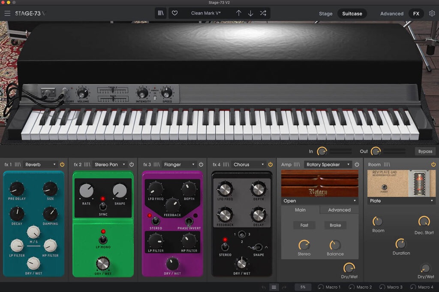Click the Chorus Stereo switch

(x=225, y=246)
